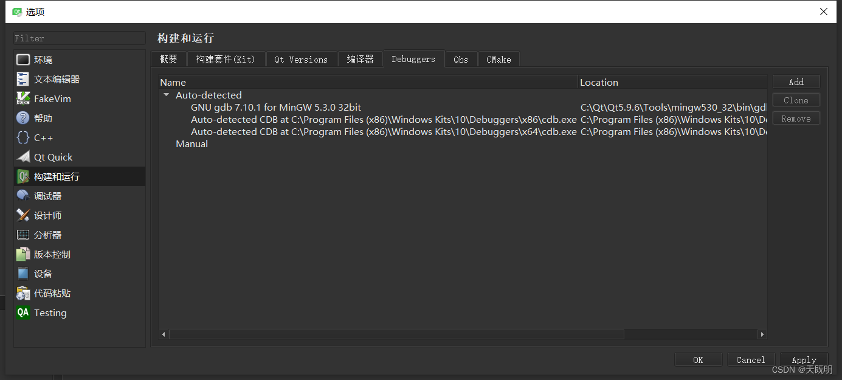This screenshot has width=842, height=380.
Task: Confirm with the OK button
Action: pos(698,360)
